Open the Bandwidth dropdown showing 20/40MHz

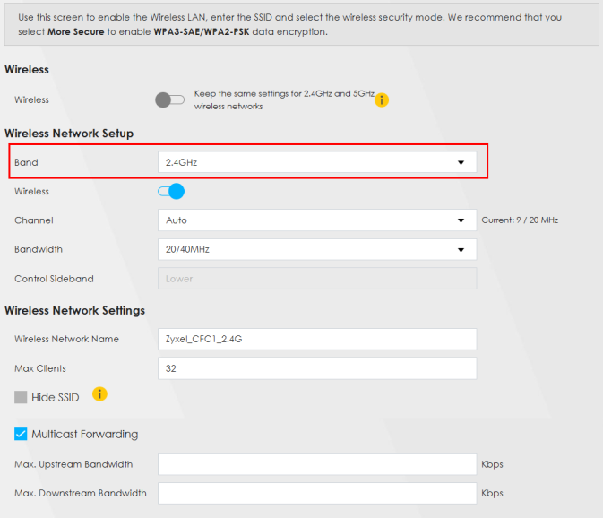[316, 249]
